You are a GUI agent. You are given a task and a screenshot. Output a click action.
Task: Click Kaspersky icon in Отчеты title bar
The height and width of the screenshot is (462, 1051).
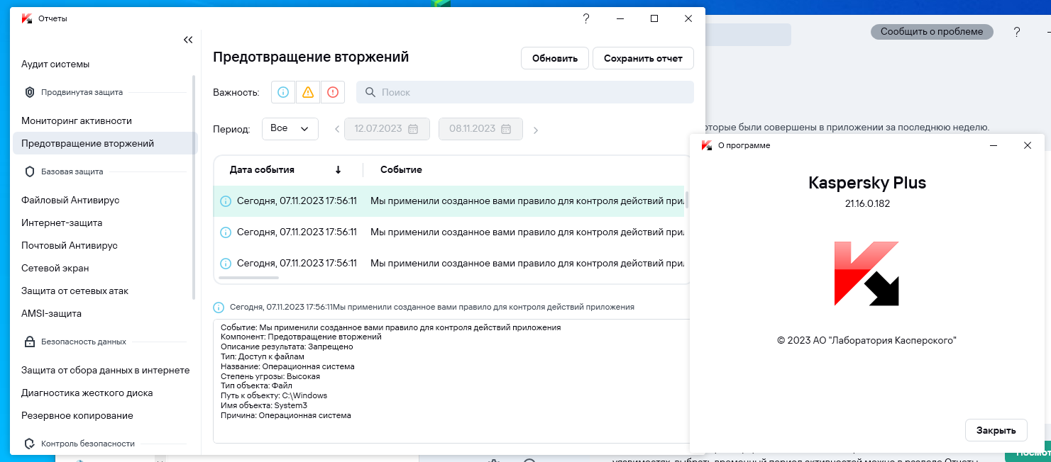[x=27, y=18]
